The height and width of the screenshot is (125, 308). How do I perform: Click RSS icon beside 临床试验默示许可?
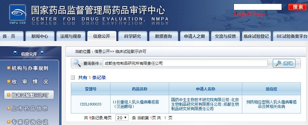click(x=9, y=95)
